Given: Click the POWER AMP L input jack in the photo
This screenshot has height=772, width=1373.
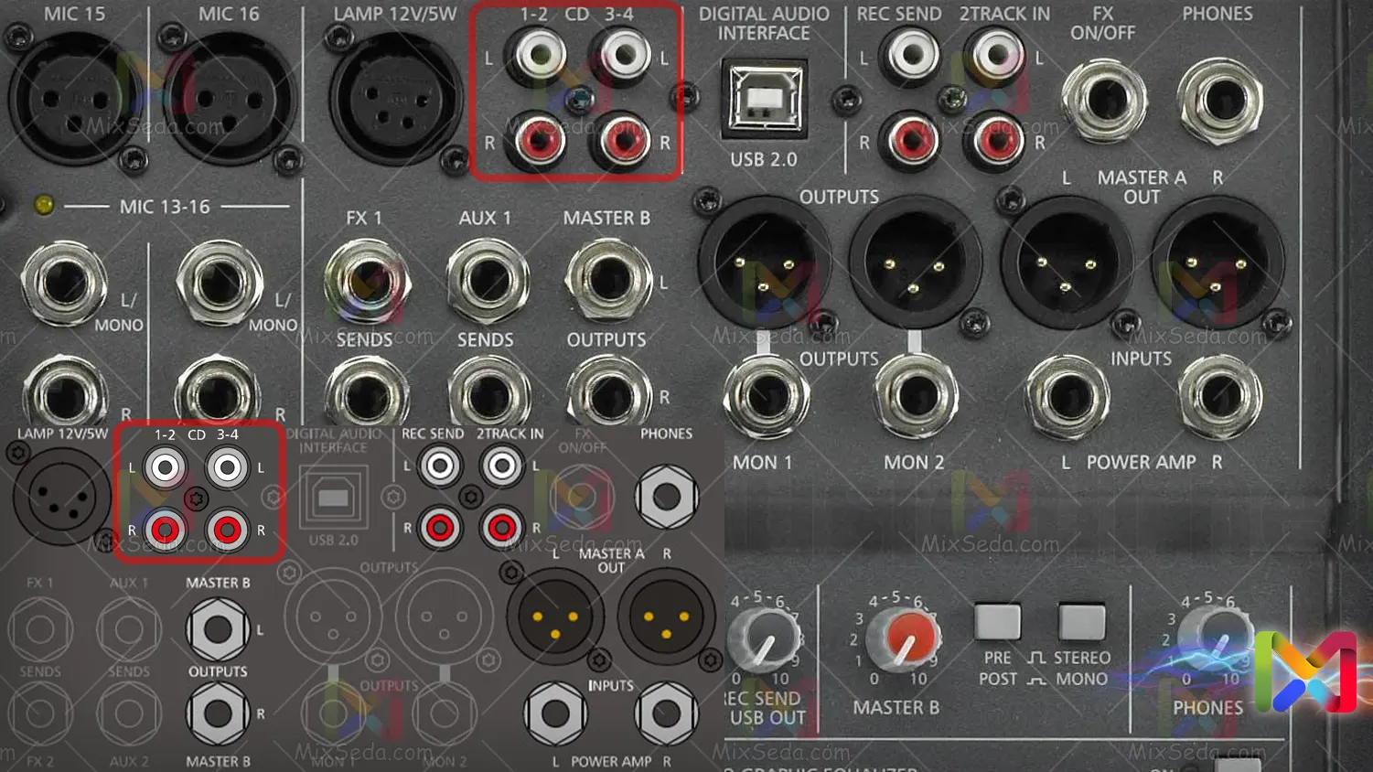Looking at the screenshot, I should pyautogui.click(x=1067, y=398).
